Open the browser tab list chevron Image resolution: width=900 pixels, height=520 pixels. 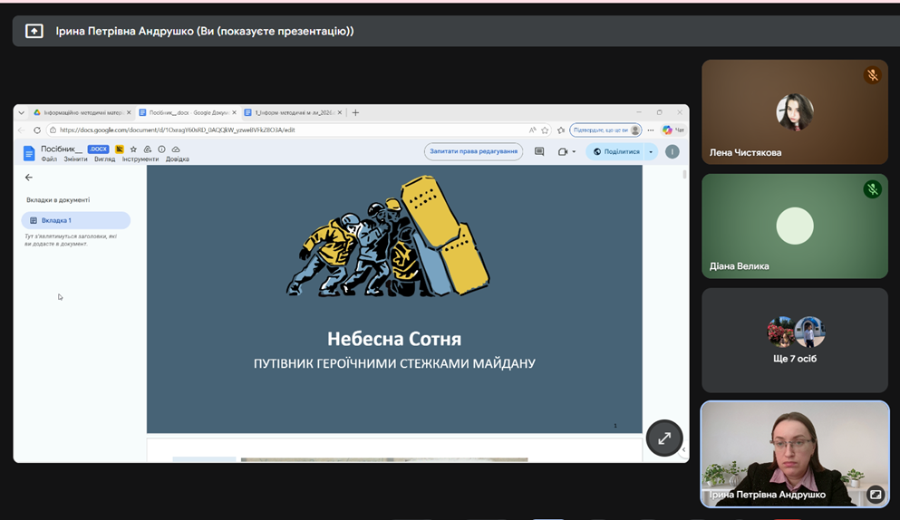22,113
